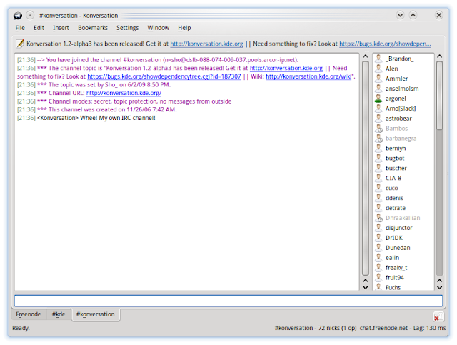Click chat scrollbar down arrow at bottom

point(366,287)
